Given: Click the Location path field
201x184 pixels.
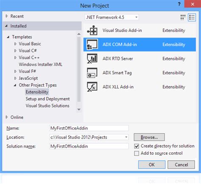Looking at the screenshot, I should (89, 137).
